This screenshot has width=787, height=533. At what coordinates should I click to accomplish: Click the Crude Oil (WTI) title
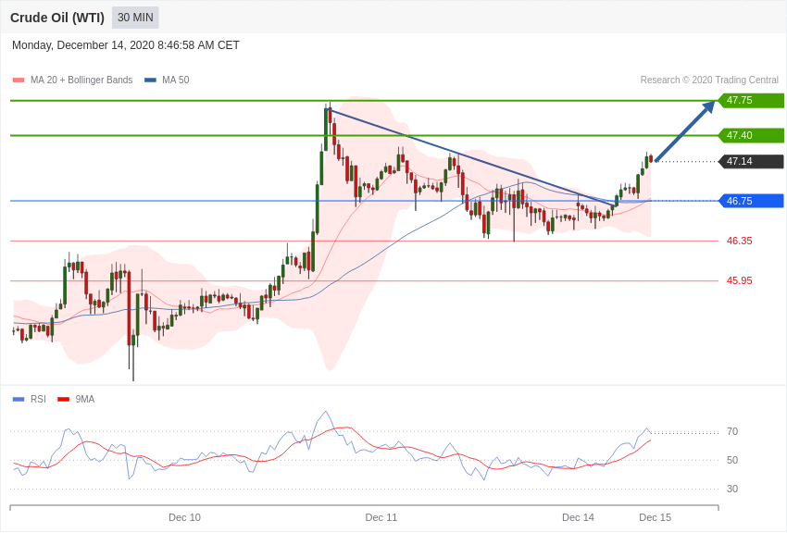coord(57,18)
